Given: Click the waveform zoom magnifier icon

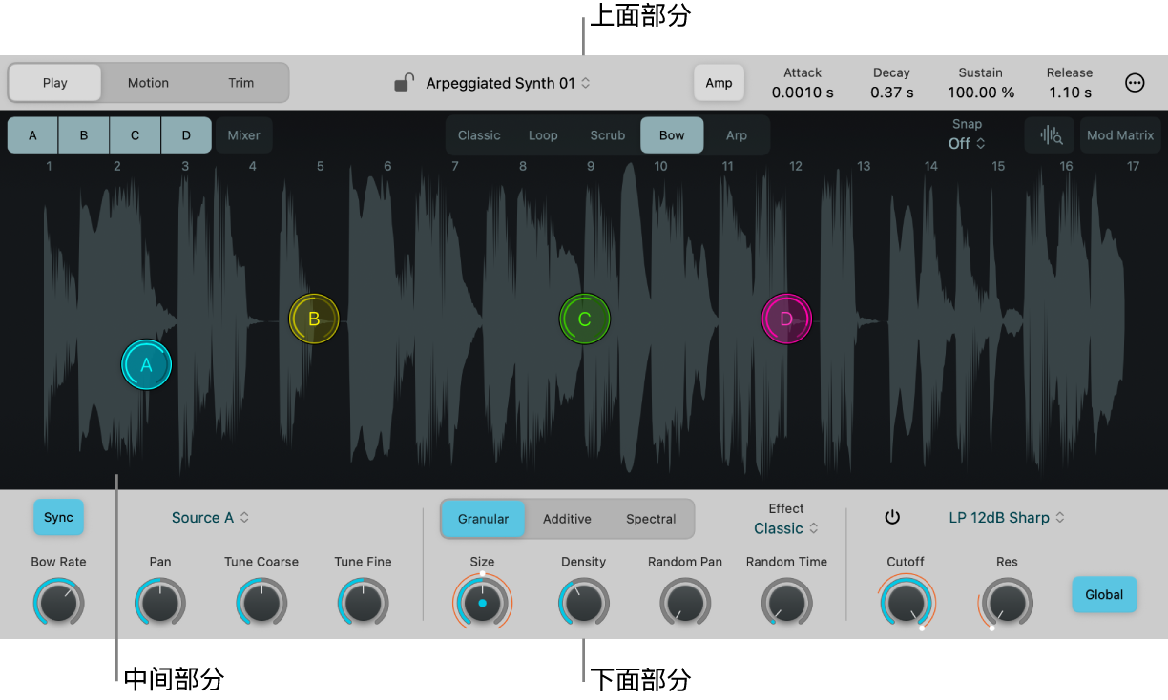Looking at the screenshot, I should point(1050,135).
